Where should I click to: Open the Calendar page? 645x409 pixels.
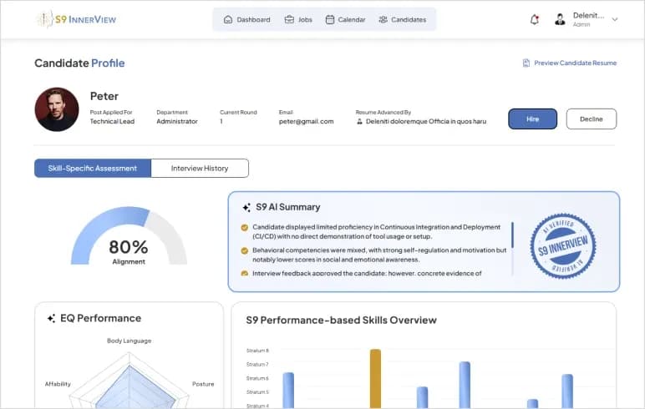coord(346,19)
